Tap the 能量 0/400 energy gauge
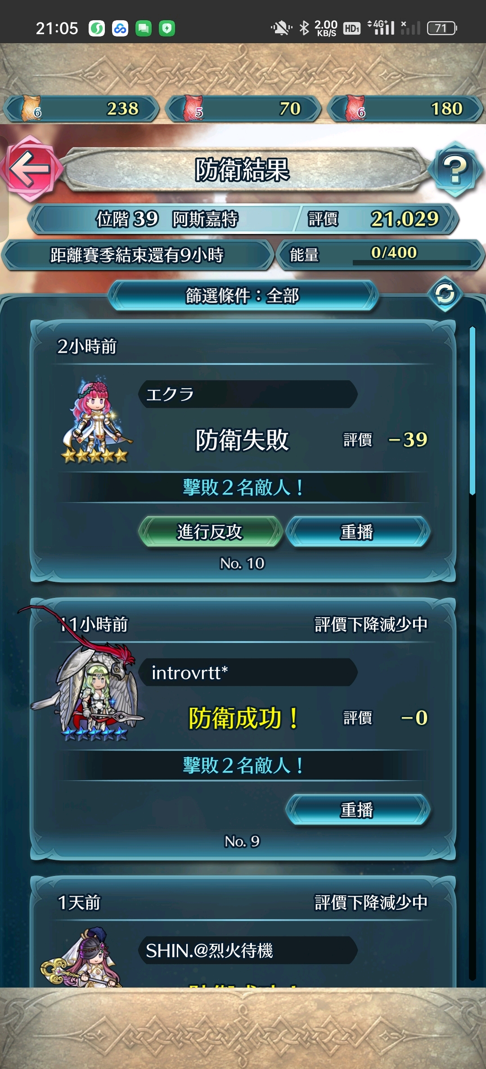 [x=380, y=255]
